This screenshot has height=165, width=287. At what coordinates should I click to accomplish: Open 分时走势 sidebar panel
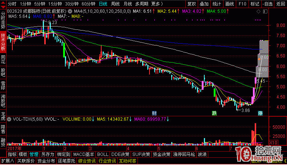[3, 20]
